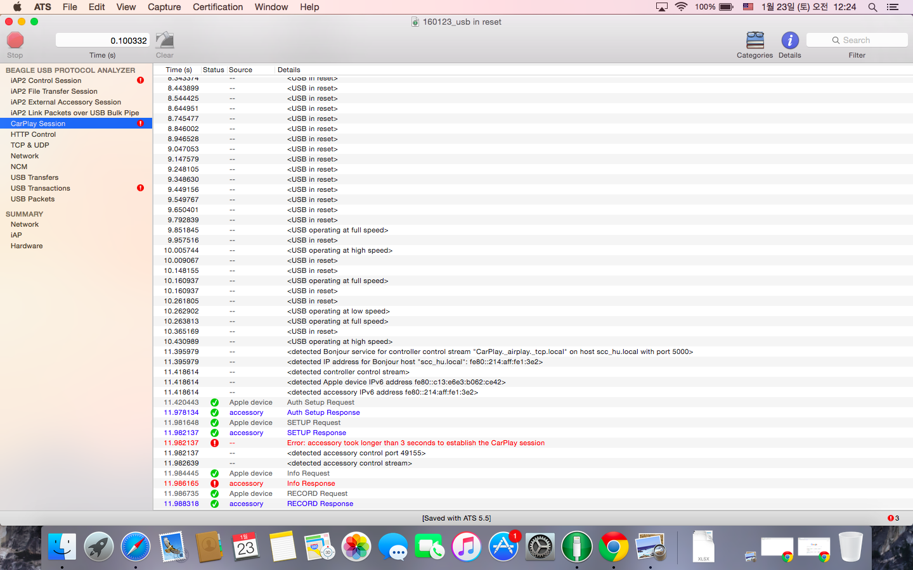Open the ATS menu
This screenshot has height=570, width=913.
[x=42, y=7]
